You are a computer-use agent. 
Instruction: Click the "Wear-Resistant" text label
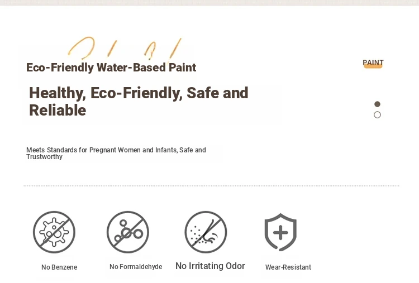click(288, 267)
